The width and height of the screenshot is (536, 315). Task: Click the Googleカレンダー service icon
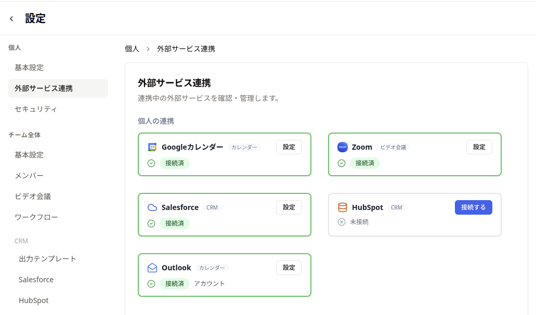152,147
